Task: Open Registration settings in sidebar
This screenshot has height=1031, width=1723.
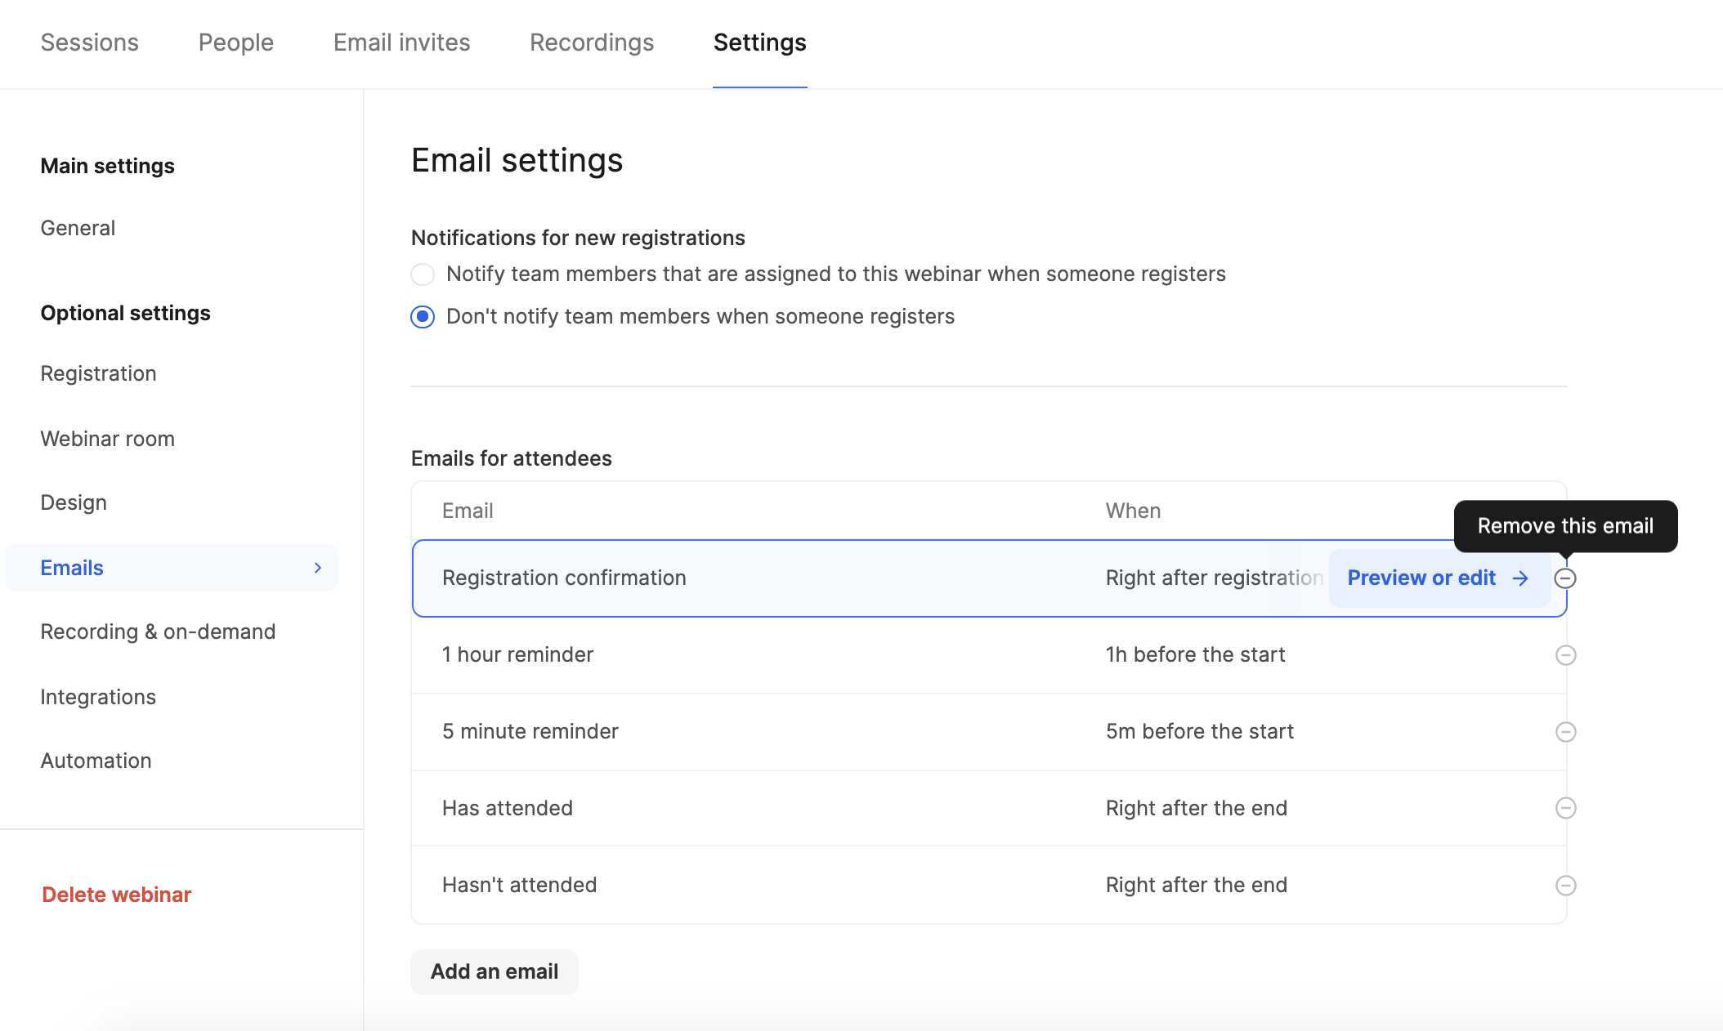Action: coord(98,373)
